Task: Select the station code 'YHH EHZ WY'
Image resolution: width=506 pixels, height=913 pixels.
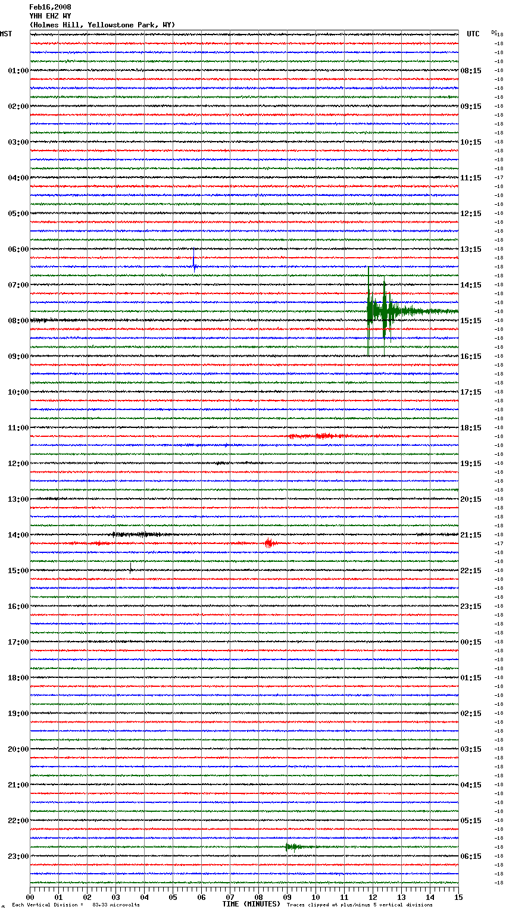Action: pos(50,16)
